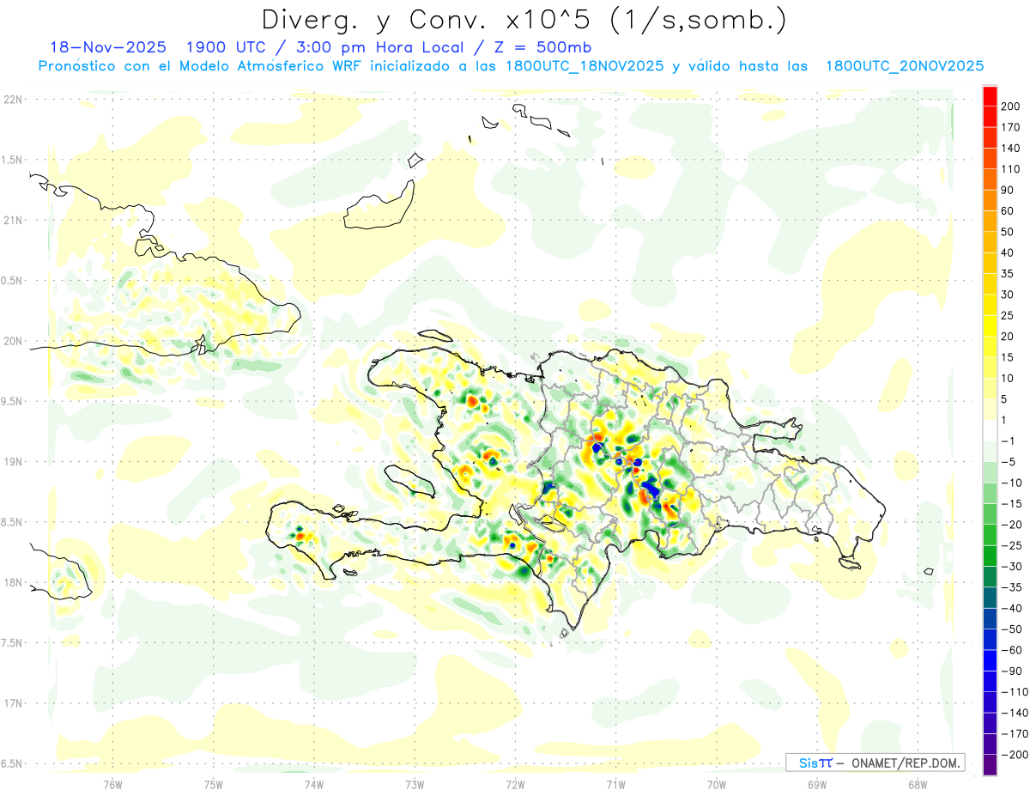Click the '-1' color scale value
This screenshot has width=1030, height=796.
pos(1008,441)
